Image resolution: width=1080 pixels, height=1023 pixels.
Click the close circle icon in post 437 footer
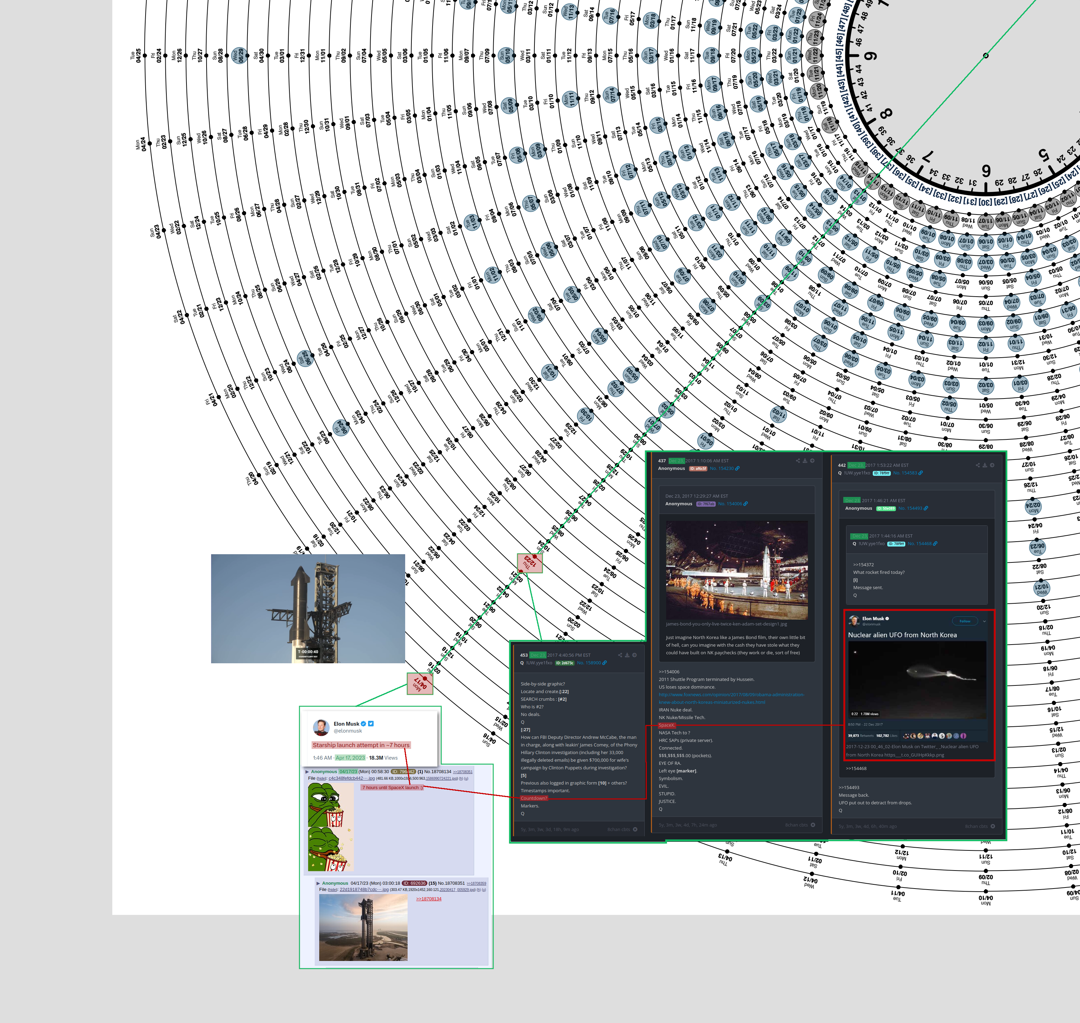813,824
